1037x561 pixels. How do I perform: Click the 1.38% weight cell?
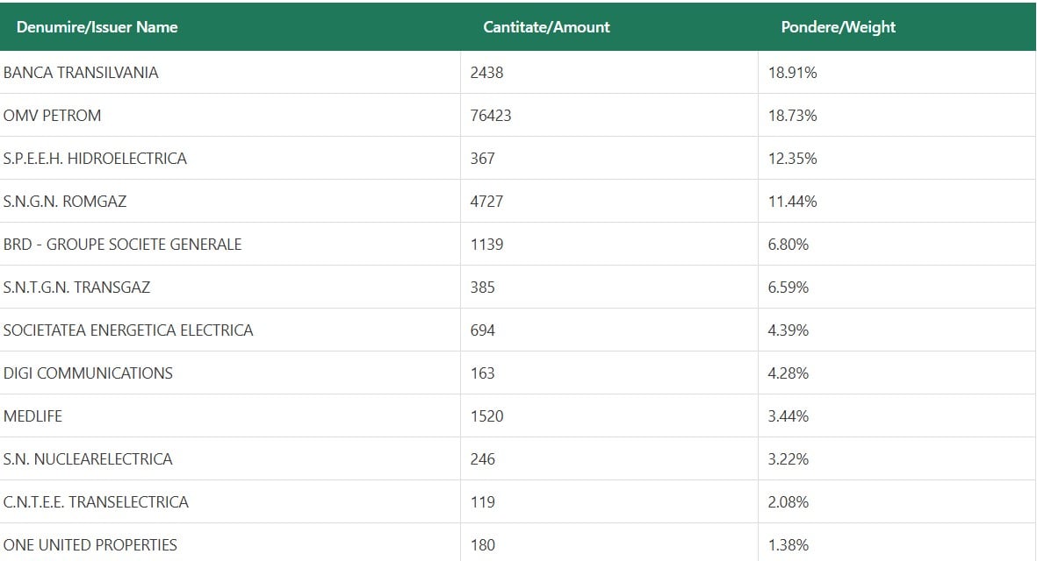pyautogui.click(x=788, y=545)
